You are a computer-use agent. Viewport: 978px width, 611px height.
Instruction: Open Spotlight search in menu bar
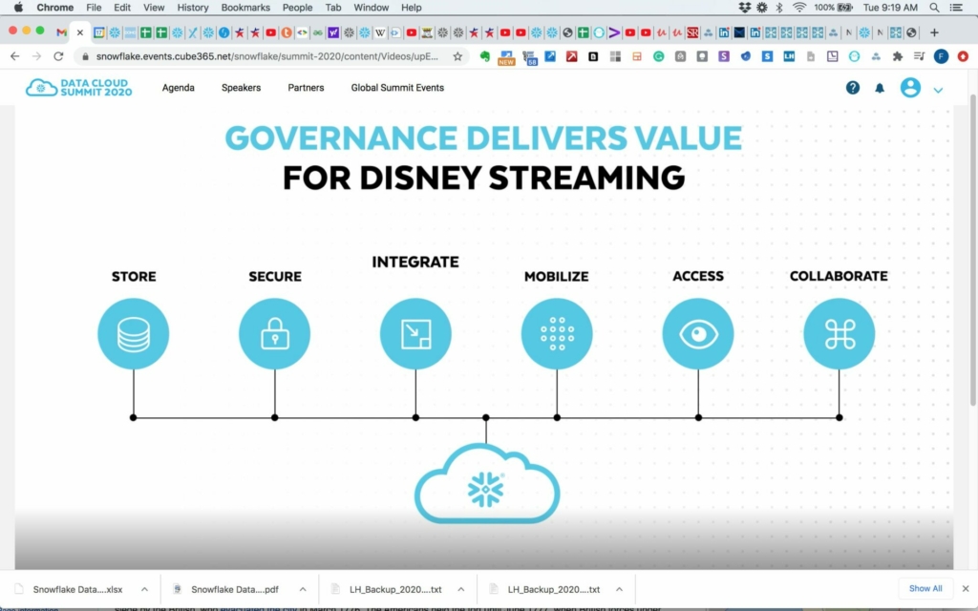point(934,8)
